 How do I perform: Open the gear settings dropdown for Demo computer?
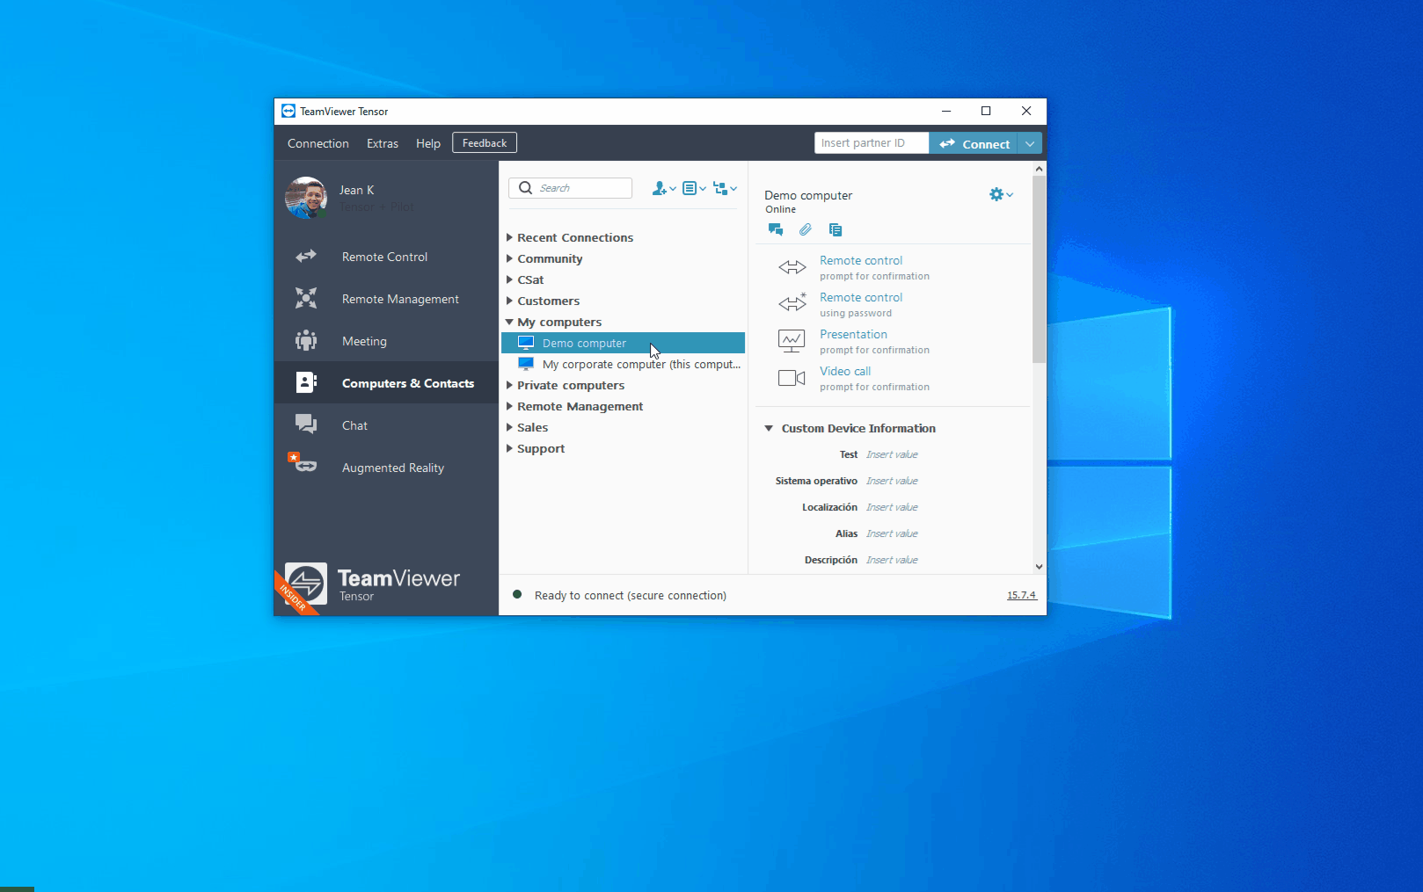coord(1000,194)
